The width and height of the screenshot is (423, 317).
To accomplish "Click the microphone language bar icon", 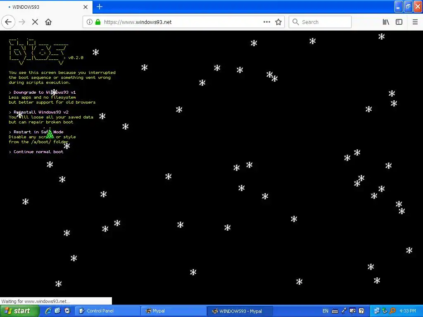I will tap(344, 311).
